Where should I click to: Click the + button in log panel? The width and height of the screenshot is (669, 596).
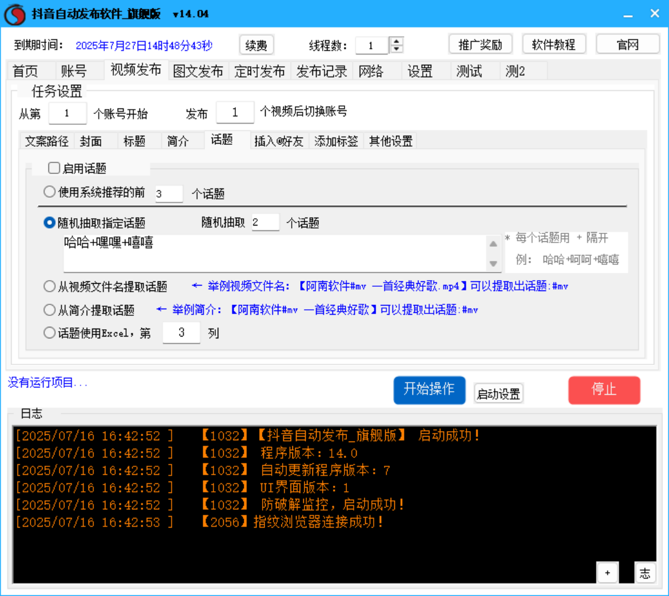coord(607,572)
